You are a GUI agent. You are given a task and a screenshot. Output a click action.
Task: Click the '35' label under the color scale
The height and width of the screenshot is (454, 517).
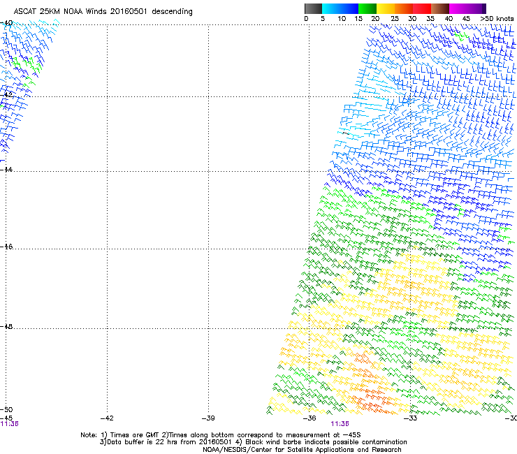point(430,19)
